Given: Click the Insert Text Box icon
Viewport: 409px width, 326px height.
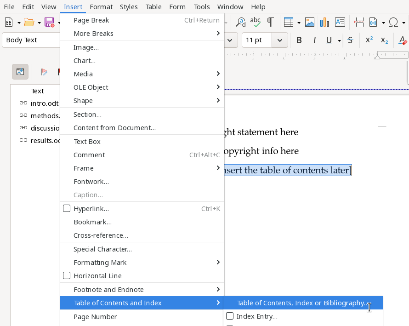Looking at the screenshot, I should tap(340, 23).
